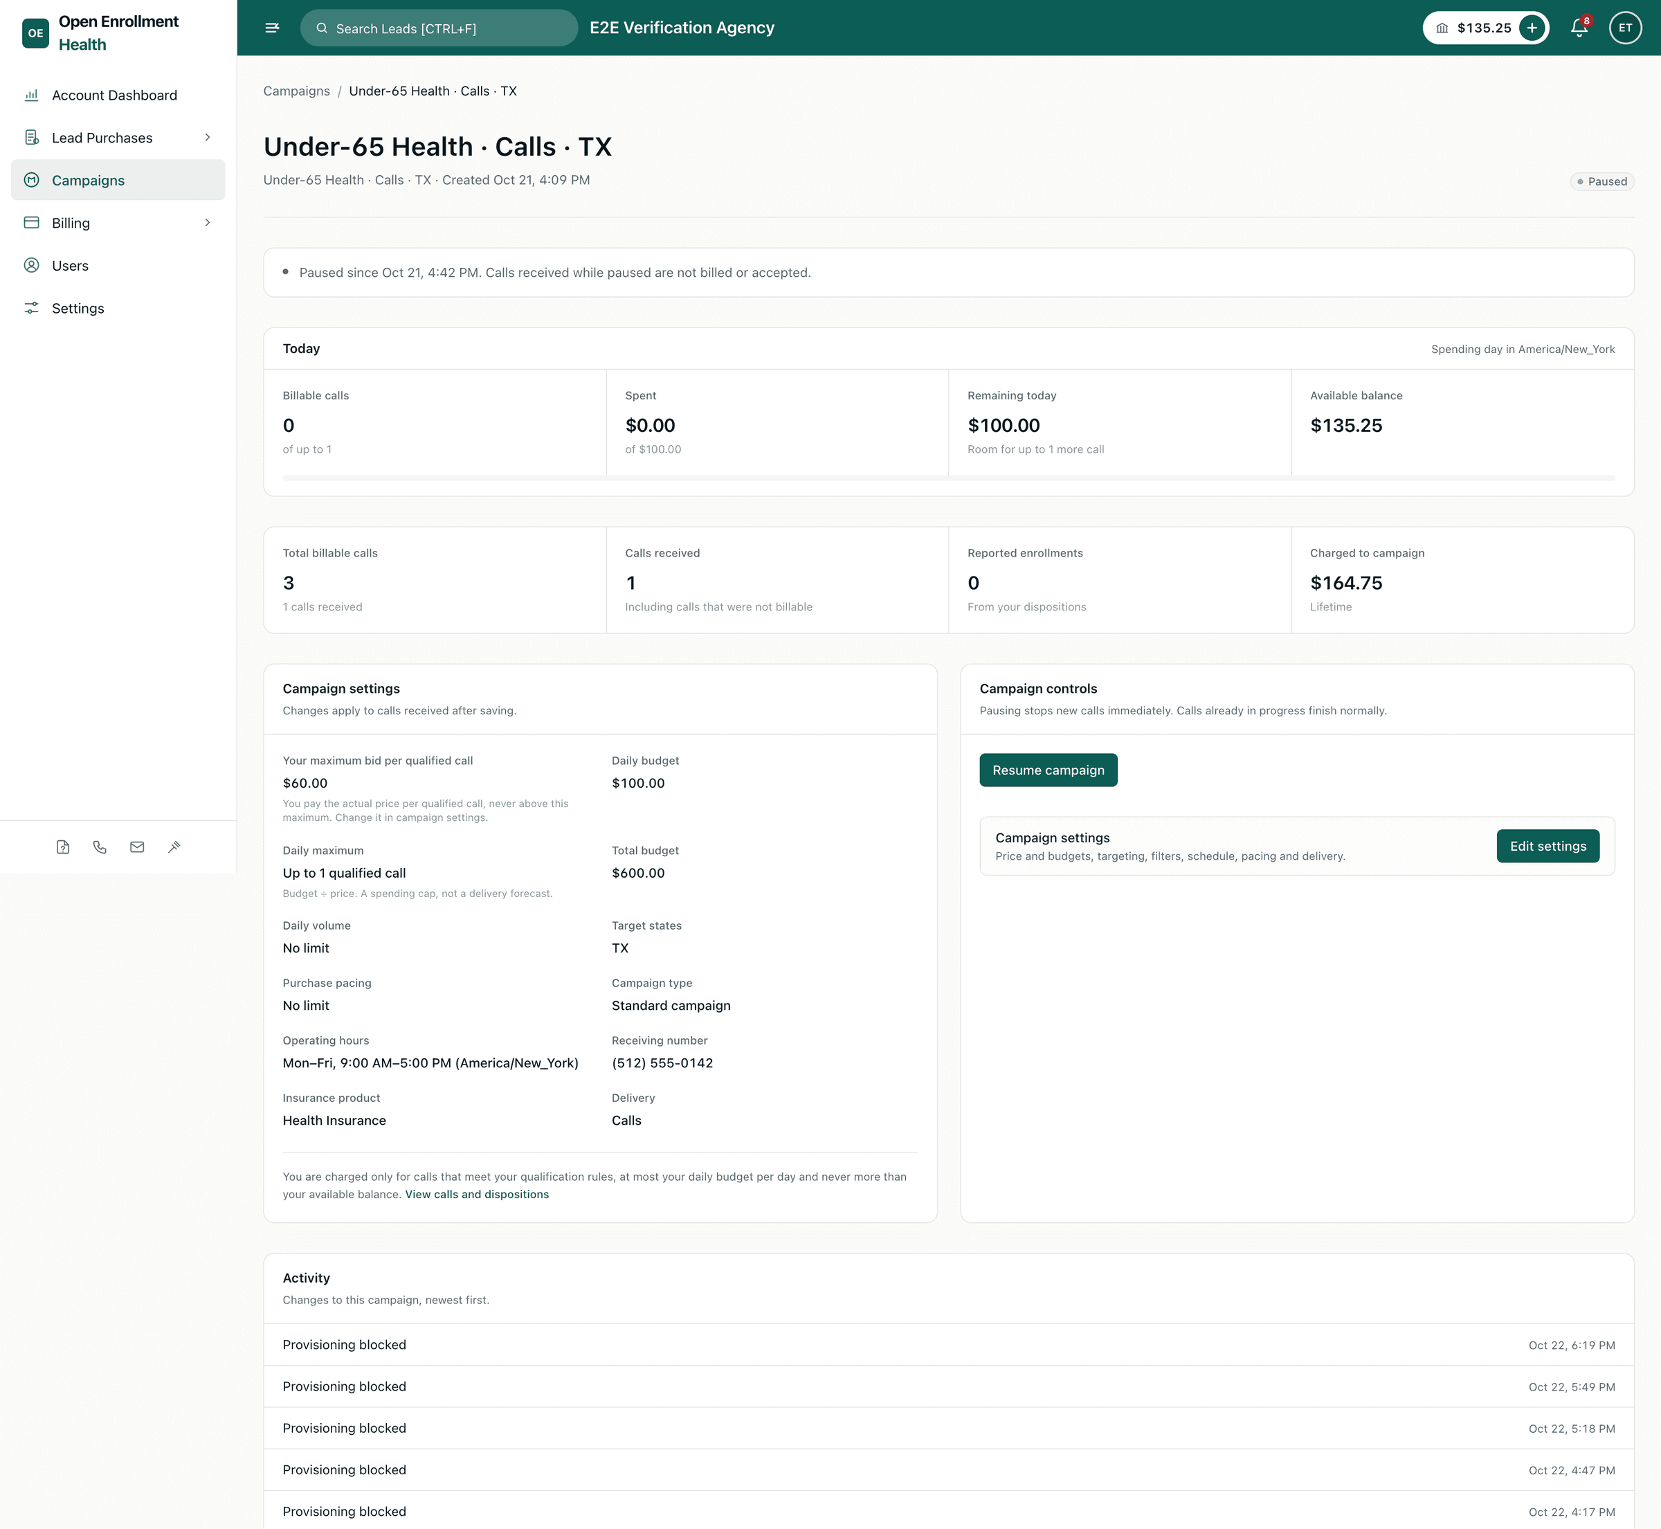Click the Provisioning blocked entry at 5:49 PM
The height and width of the screenshot is (1529, 1661).
(x=948, y=1386)
